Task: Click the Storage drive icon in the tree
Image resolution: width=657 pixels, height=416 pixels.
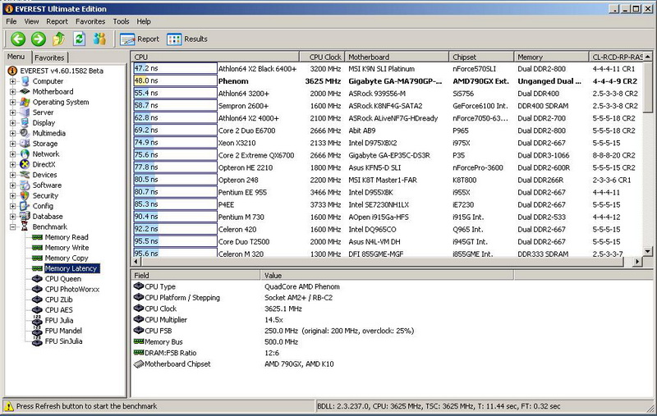Action: point(25,144)
